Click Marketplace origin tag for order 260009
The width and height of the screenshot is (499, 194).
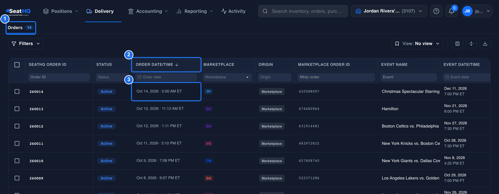pos(271,178)
